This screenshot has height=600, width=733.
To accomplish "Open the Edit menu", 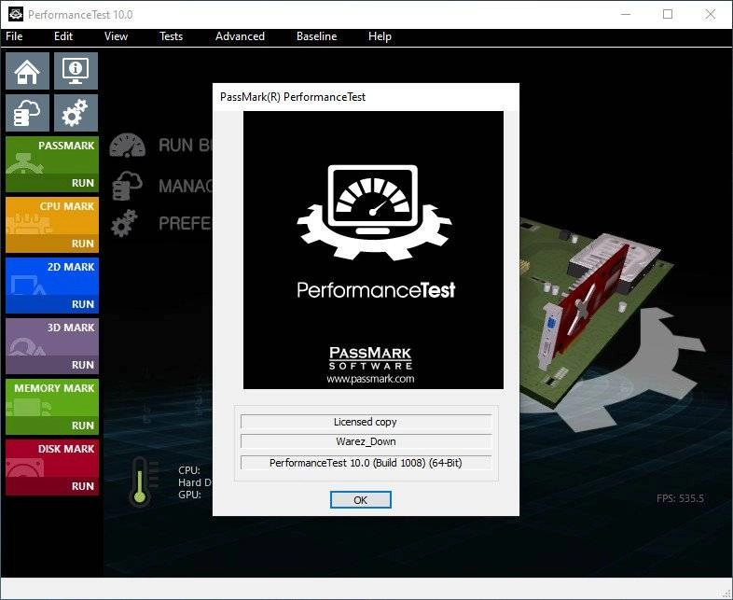I will point(63,36).
